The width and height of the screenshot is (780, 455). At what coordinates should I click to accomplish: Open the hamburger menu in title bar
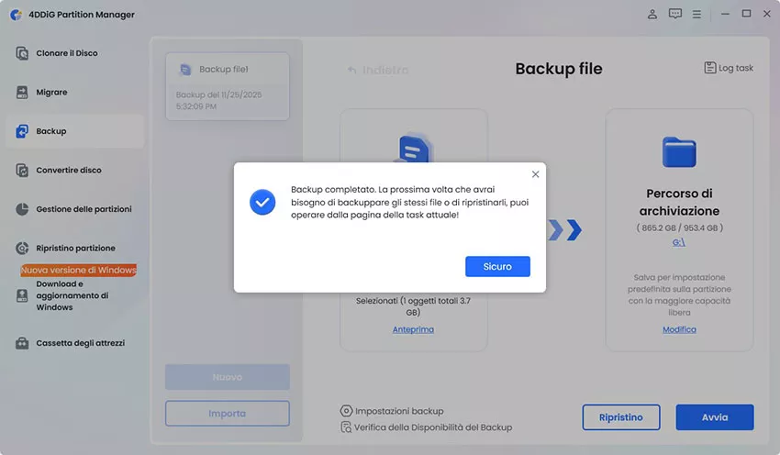pyautogui.click(x=696, y=15)
